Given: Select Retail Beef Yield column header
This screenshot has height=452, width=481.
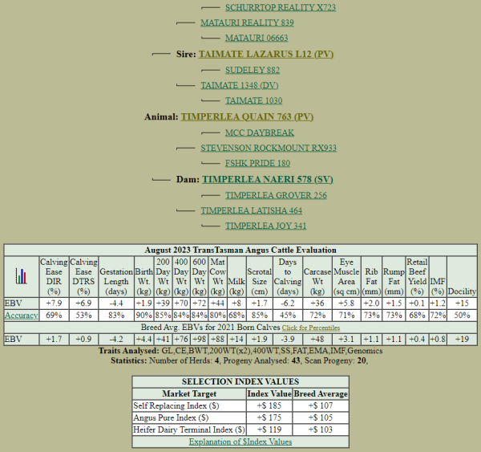Looking at the screenshot, I should (x=417, y=276).
